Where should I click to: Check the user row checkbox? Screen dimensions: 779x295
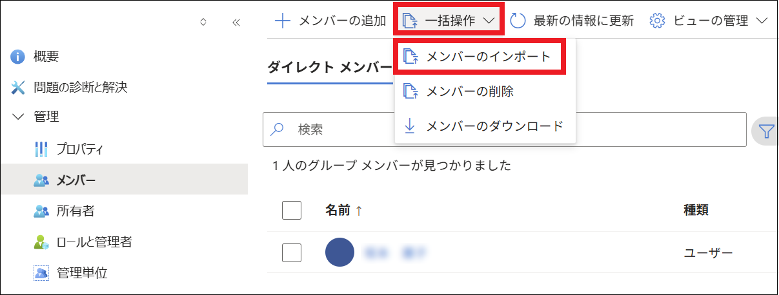(292, 252)
